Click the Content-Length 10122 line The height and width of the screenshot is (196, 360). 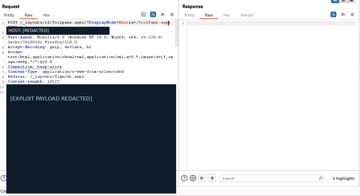point(33,81)
